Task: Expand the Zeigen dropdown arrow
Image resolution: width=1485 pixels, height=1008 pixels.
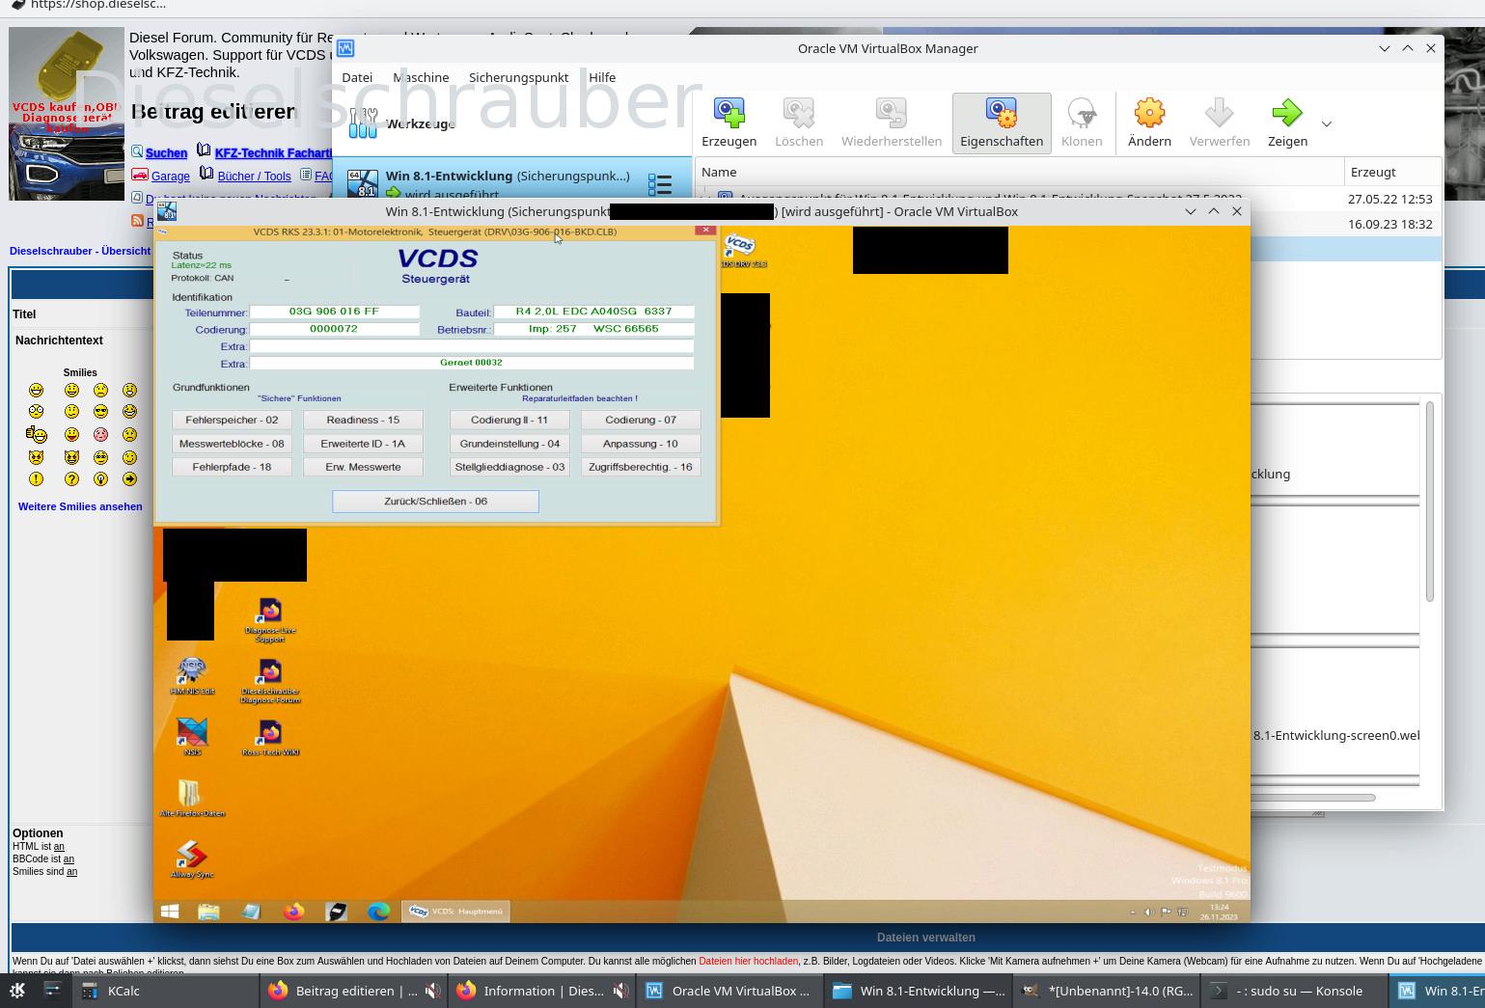Action: click(1327, 123)
